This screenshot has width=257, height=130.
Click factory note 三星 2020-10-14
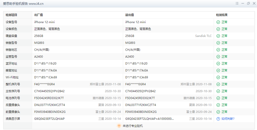point(110,119)
